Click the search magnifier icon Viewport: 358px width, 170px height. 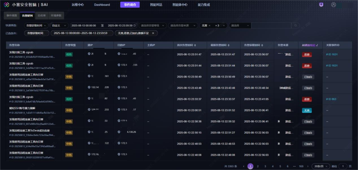click(x=296, y=25)
